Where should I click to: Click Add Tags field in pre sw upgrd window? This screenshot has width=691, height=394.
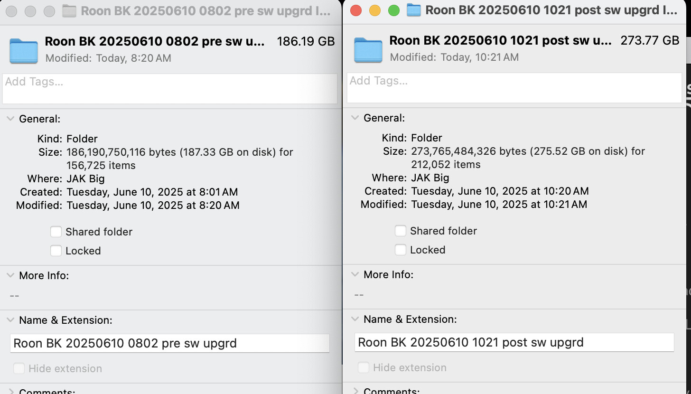[x=170, y=89]
